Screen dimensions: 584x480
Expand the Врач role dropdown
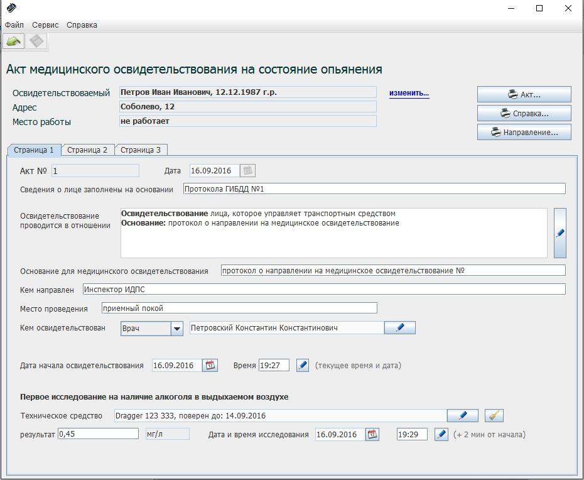[x=177, y=329]
